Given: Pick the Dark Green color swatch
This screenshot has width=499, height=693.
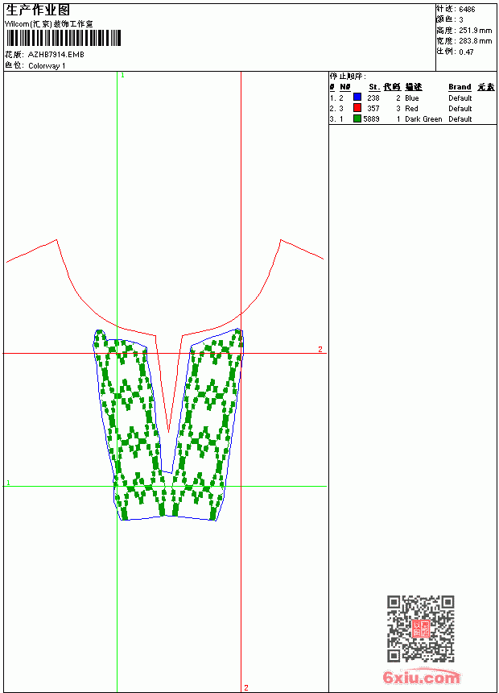Looking at the screenshot, I should pos(357,118).
